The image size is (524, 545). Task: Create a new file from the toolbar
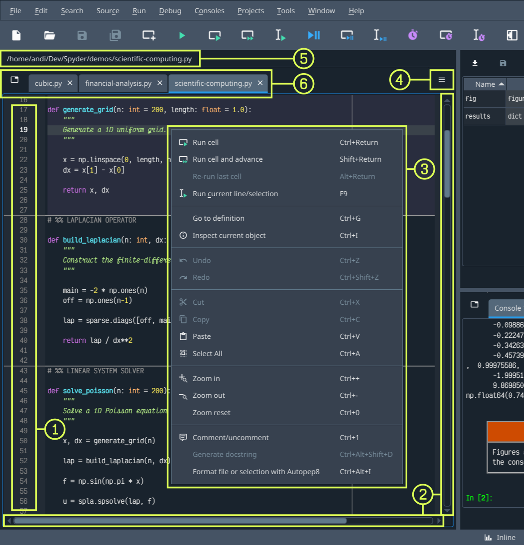[16, 35]
